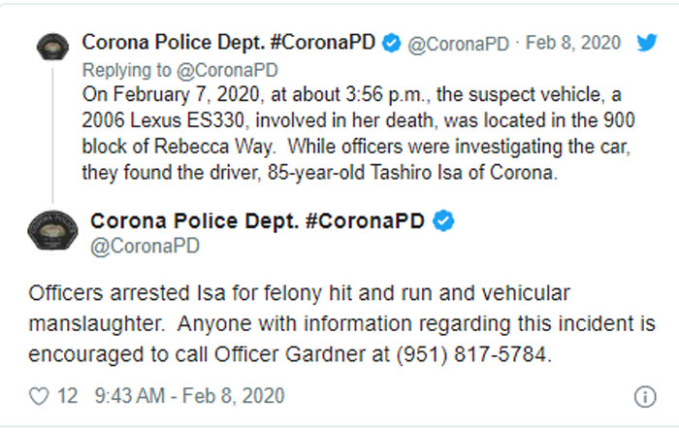
Task: Click @CoronaPD handle under main tweet author
Action: click(145, 247)
